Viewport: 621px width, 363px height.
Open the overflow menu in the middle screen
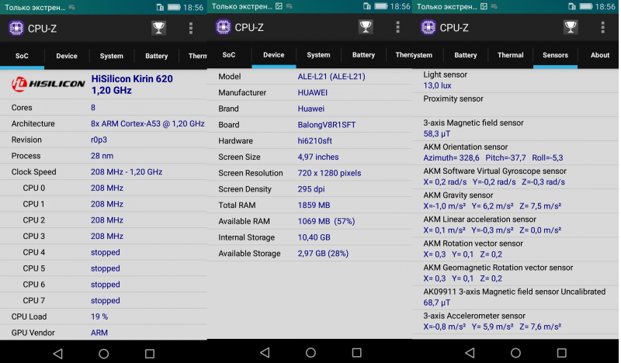[x=397, y=27]
